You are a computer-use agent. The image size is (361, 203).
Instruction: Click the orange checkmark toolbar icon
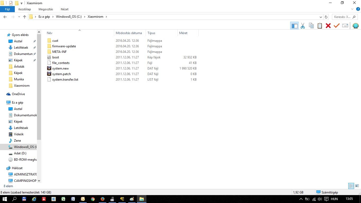336,26
